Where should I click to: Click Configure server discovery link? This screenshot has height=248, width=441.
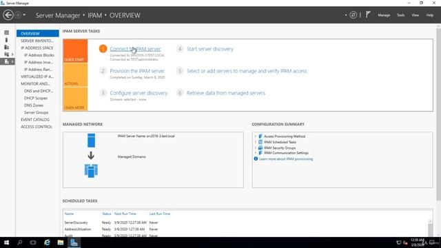coord(139,93)
